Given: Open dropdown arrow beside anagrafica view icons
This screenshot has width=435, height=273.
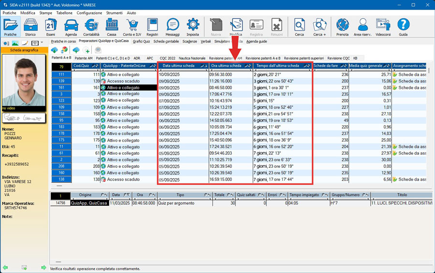Looking at the screenshot, I should pos(42,43).
